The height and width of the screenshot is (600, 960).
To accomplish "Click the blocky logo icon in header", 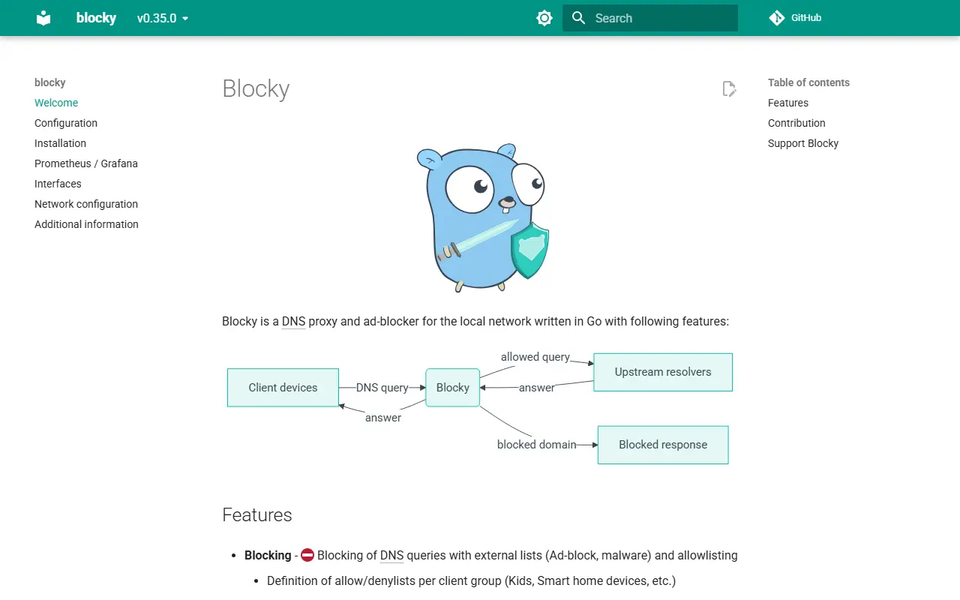I will pos(43,18).
